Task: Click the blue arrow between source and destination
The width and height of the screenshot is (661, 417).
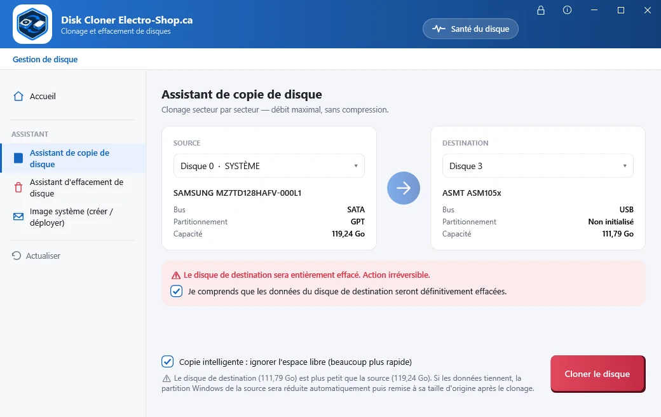Action: pos(404,188)
